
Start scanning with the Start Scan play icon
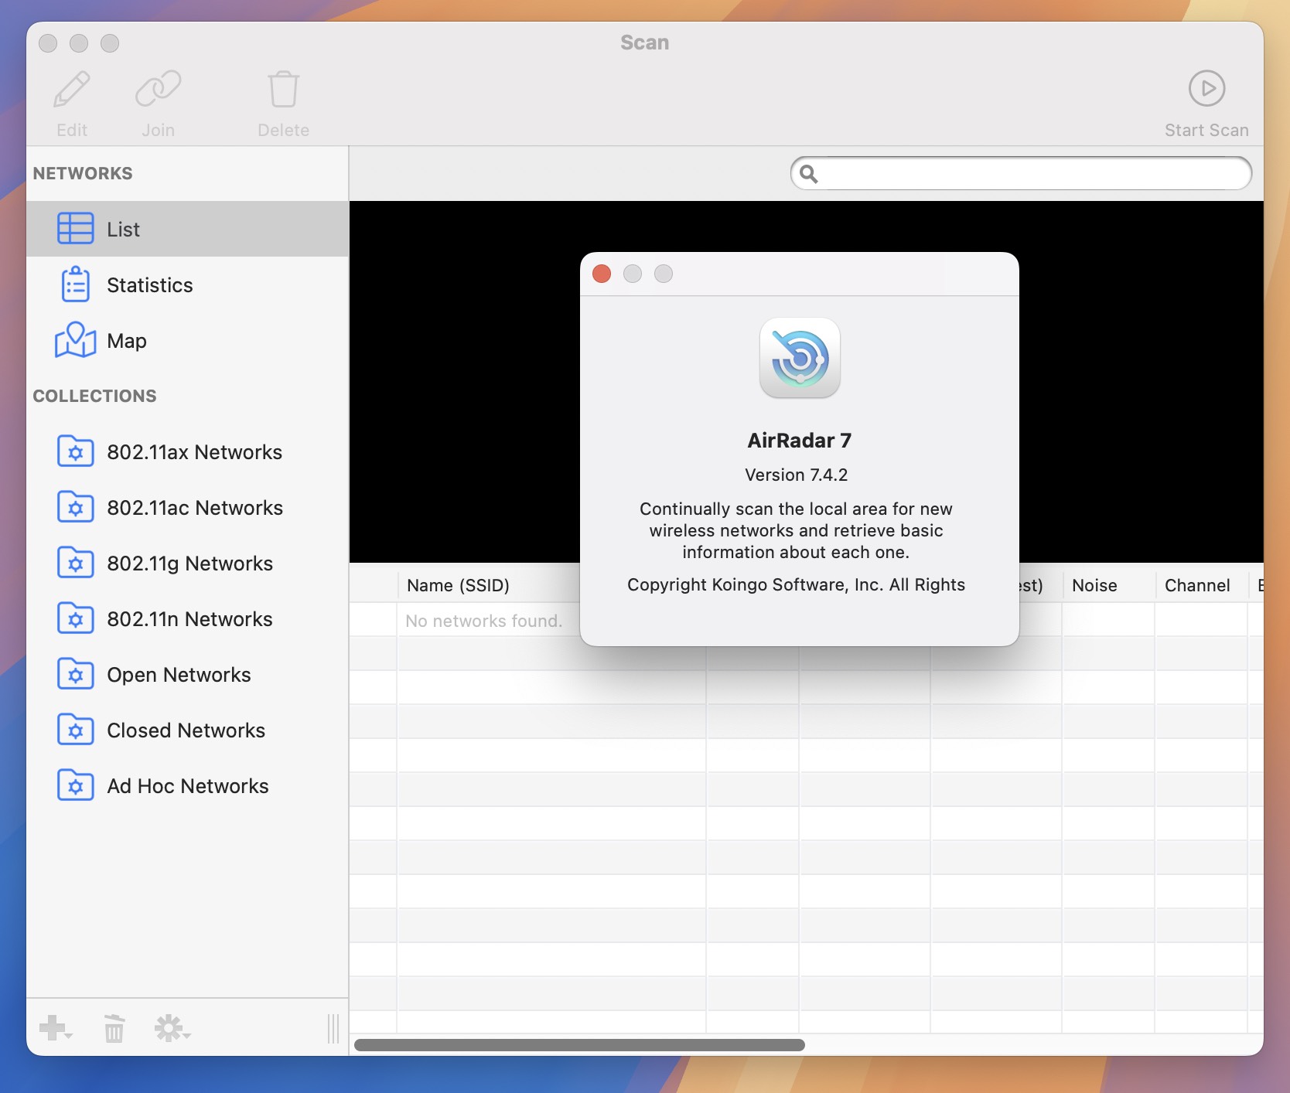[x=1206, y=88]
